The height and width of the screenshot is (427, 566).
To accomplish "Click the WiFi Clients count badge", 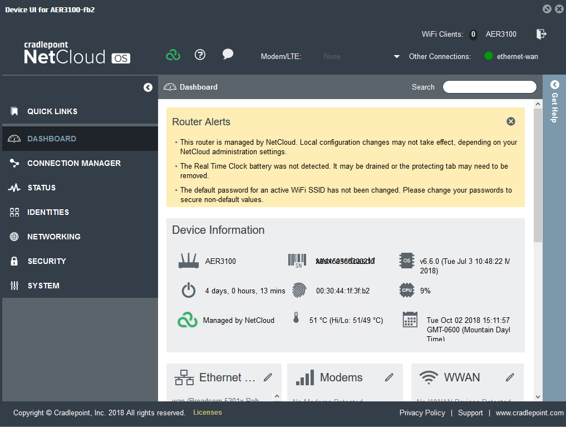I will [x=473, y=35].
